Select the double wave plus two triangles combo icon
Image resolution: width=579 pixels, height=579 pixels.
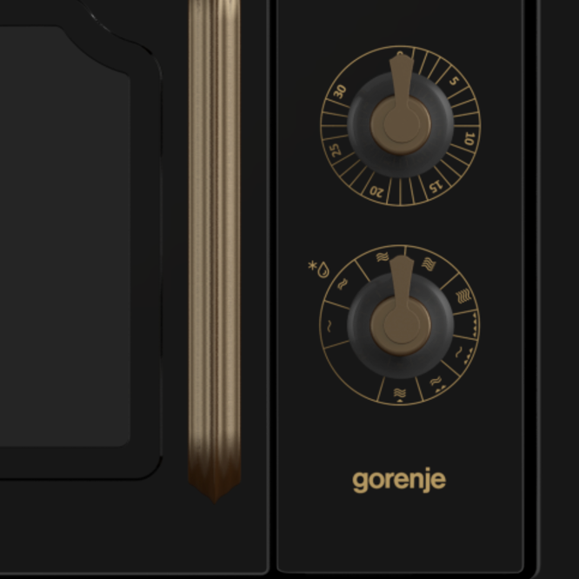(x=437, y=384)
